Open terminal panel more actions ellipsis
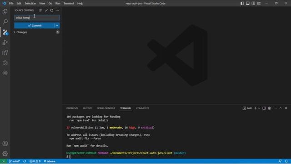This screenshot has height=164, width=291. (275, 108)
